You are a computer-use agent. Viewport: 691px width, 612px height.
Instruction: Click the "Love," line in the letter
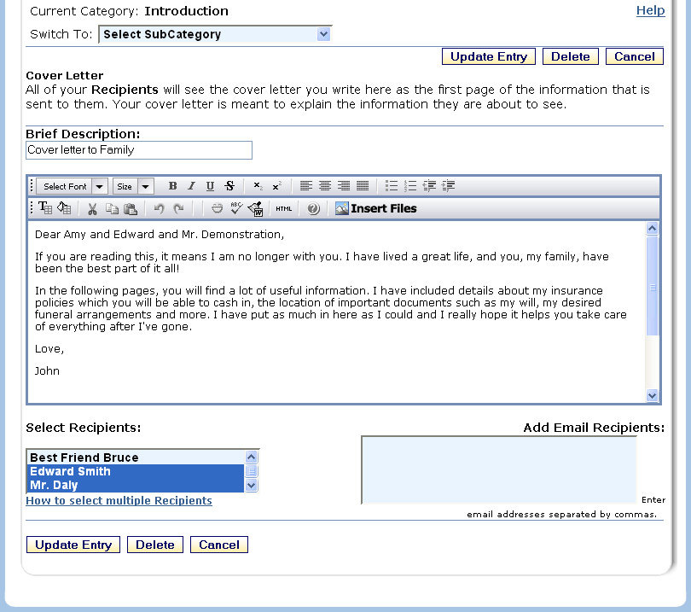[x=49, y=349]
